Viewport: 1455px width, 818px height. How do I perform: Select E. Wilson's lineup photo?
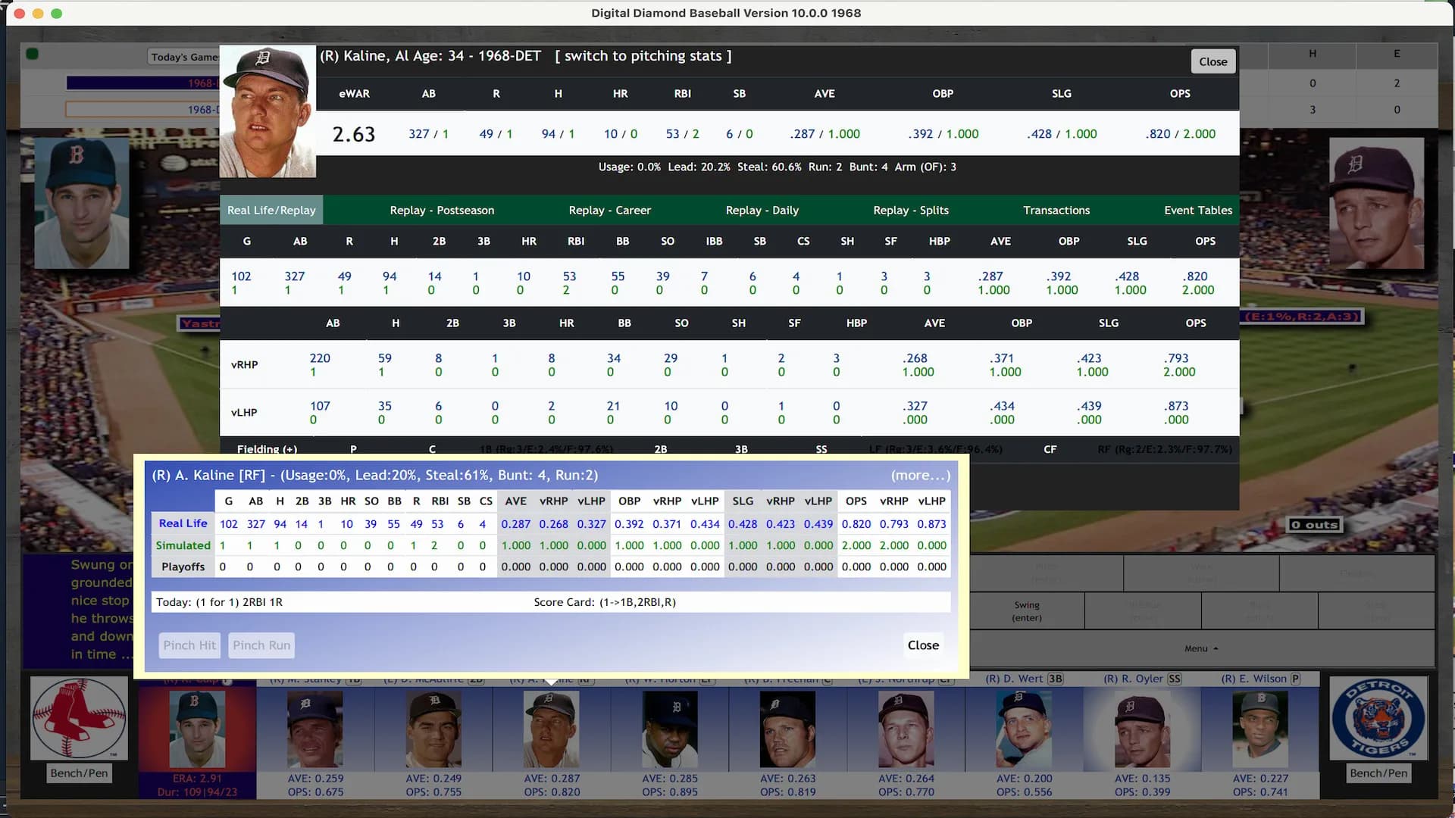coord(1260,729)
